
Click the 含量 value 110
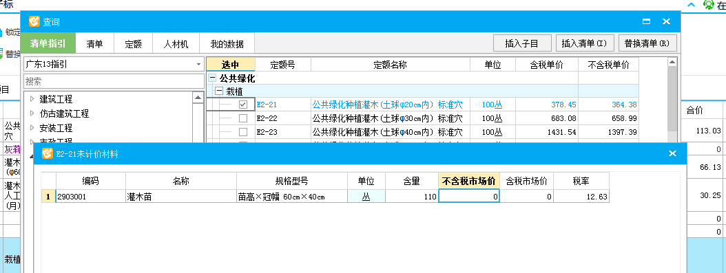pyautogui.click(x=430, y=197)
